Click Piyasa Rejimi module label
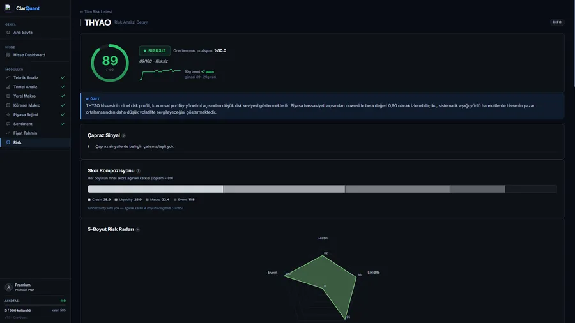575x323 pixels. 26,115
